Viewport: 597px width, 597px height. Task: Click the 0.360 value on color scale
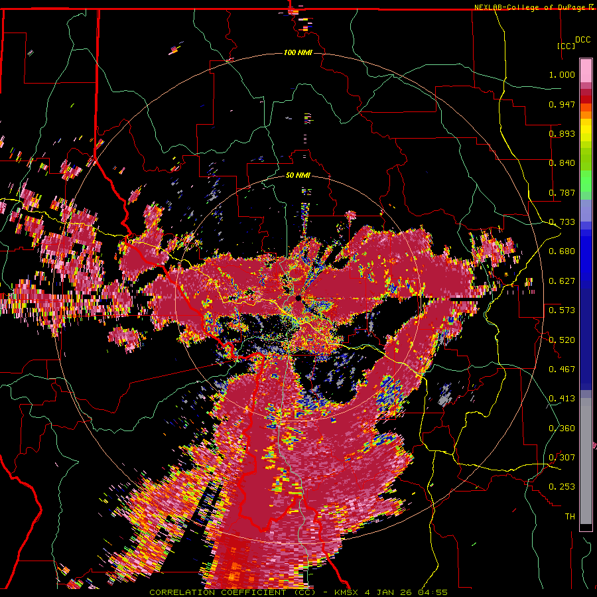coord(562,429)
